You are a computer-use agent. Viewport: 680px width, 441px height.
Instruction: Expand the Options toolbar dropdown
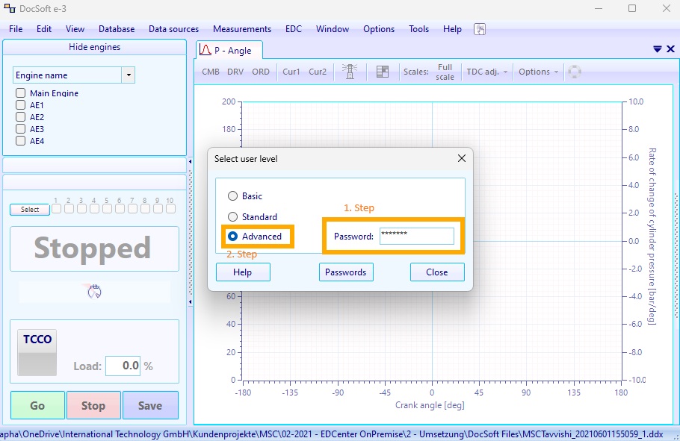(x=538, y=72)
